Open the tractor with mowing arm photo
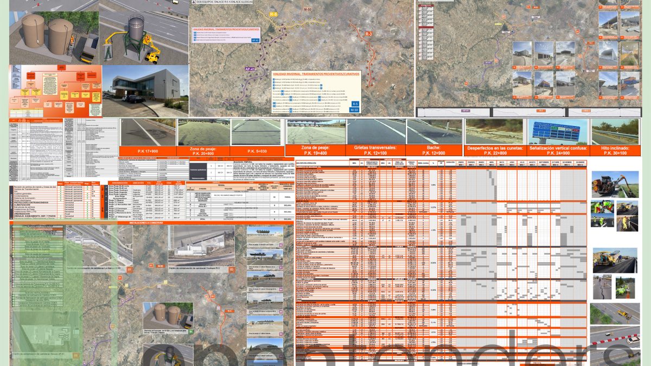Screen dimensions: 651x366 615,184
